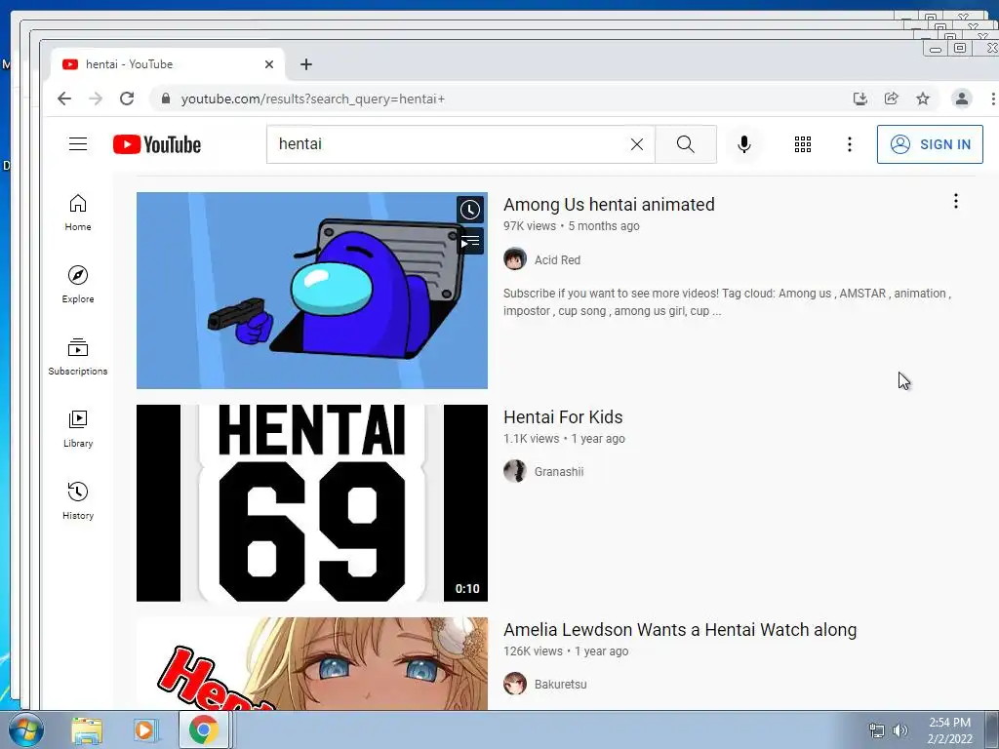Open the HENTAI 69 video thumbnail
The image size is (999, 749).
click(x=312, y=503)
